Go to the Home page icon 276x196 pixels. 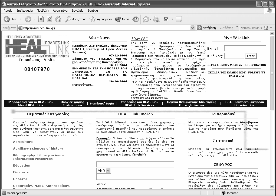[58, 19]
